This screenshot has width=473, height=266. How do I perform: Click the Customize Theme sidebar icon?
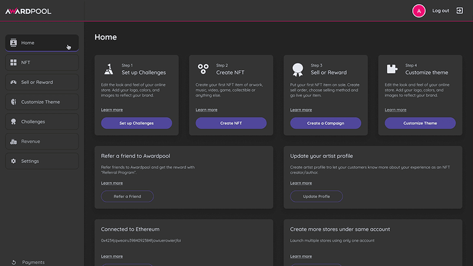(x=13, y=102)
